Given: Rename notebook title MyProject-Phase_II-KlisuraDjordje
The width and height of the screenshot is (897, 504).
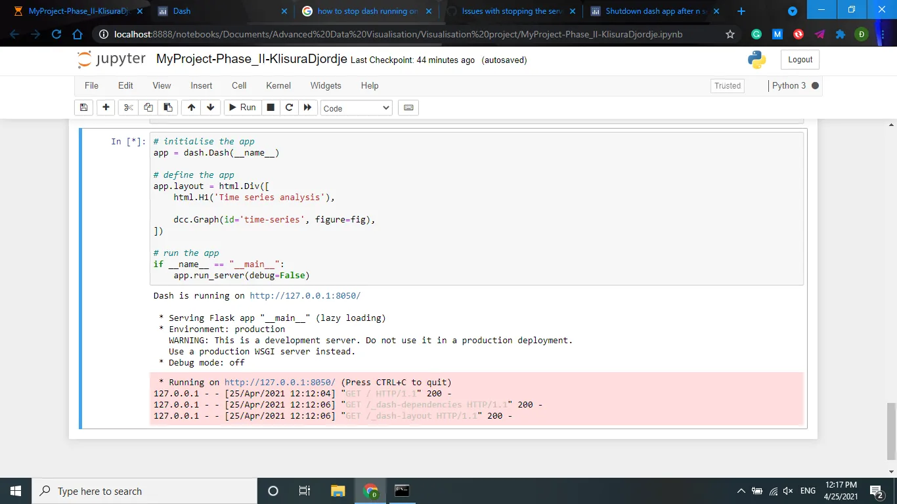Looking at the screenshot, I should tap(252, 59).
